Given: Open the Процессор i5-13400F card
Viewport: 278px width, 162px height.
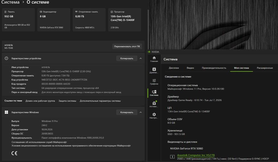Looking at the screenshot, I should tap(125, 20).
